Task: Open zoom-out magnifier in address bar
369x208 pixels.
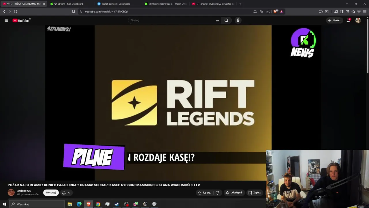Action: click(261, 12)
